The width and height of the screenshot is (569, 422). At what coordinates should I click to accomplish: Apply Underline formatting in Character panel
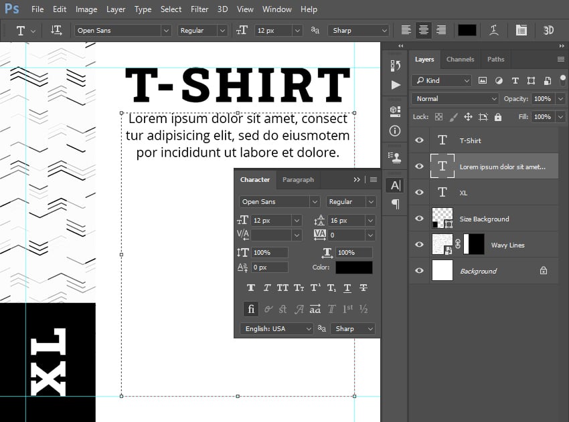347,288
